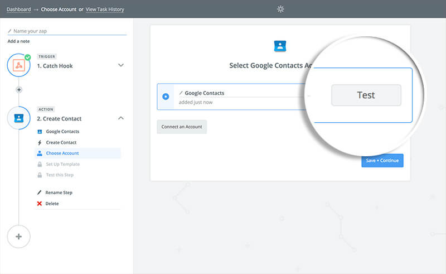Viewport: 446px width, 274px height.
Task: Click the lightning bolt action icon
Action: [40, 142]
